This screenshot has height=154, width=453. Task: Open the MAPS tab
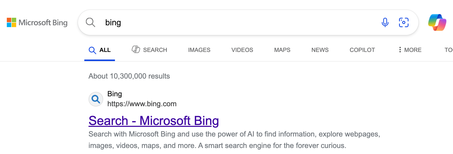tap(282, 50)
